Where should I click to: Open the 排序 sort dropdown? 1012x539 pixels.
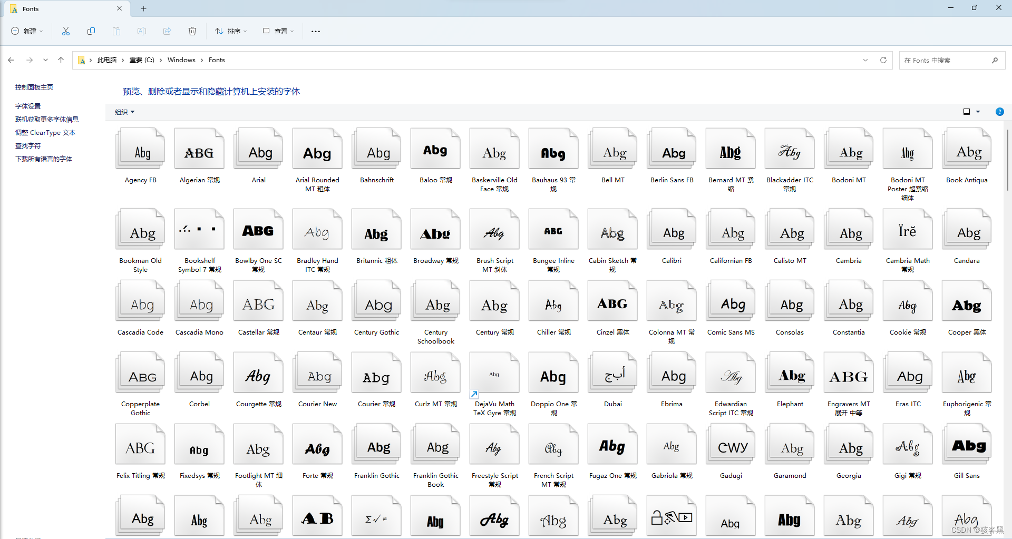tap(230, 31)
